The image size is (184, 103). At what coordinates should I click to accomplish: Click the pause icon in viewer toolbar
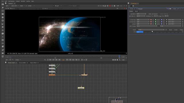[114, 6]
